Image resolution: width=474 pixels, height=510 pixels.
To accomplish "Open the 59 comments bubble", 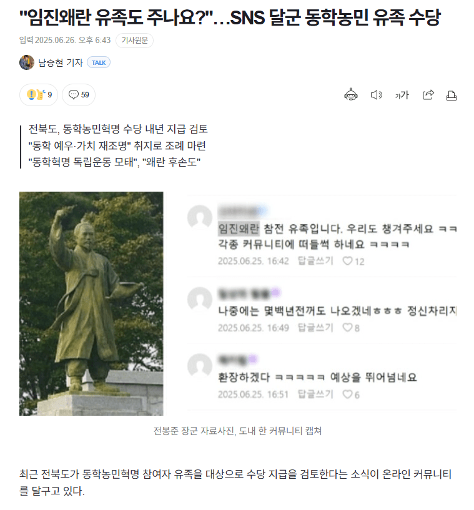I will click(x=79, y=95).
